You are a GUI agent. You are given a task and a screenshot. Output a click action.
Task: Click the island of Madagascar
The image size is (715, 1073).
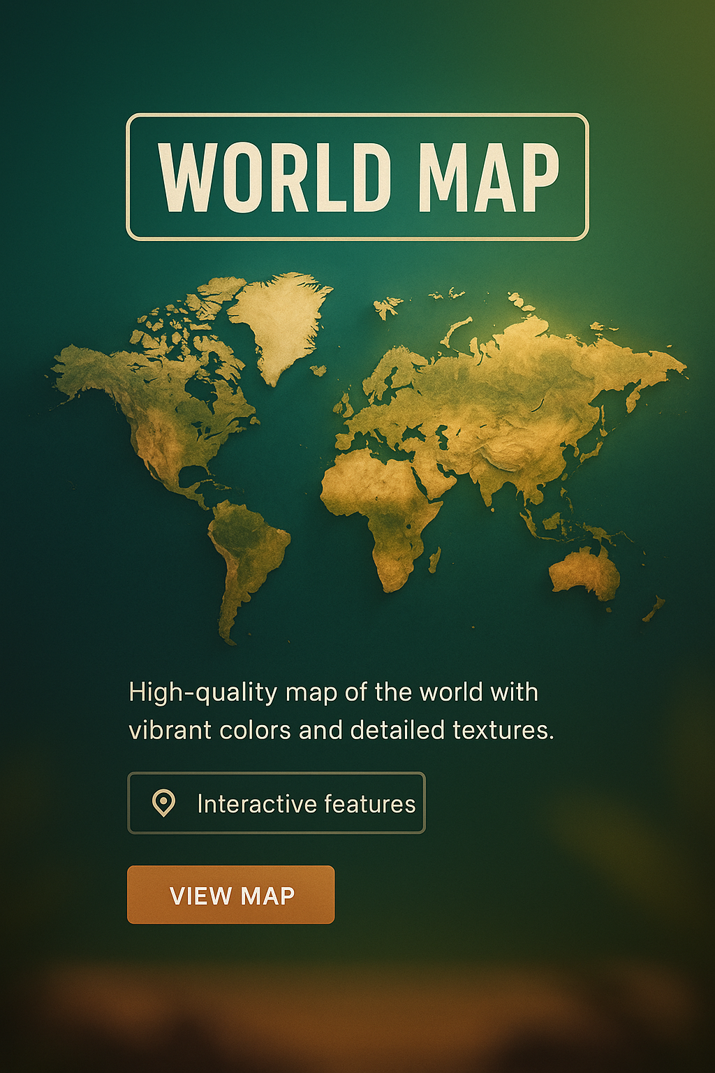click(x=434, y=560)
